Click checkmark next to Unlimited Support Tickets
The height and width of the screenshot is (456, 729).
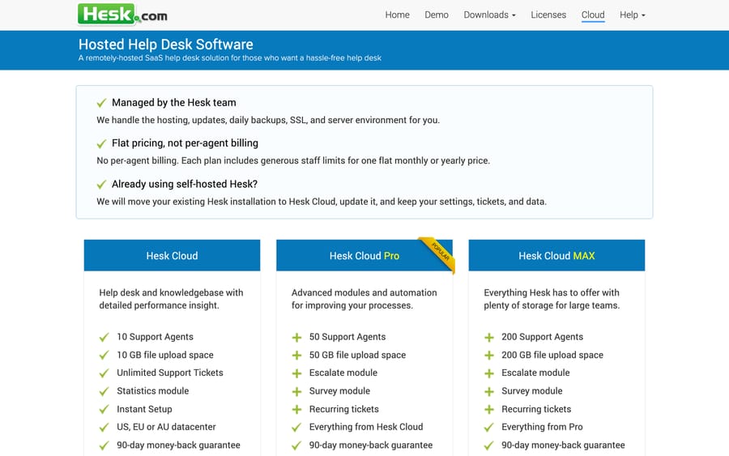pyautogui.click(x=104, y=373)
